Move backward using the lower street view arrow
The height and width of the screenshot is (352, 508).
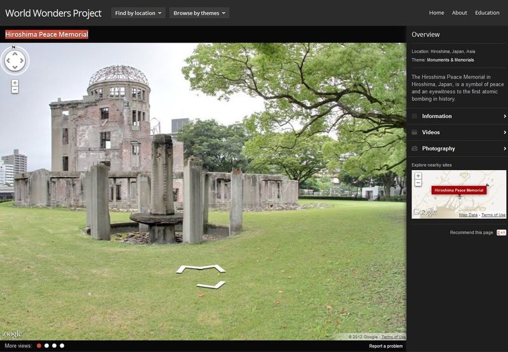(x=211, y=285)
